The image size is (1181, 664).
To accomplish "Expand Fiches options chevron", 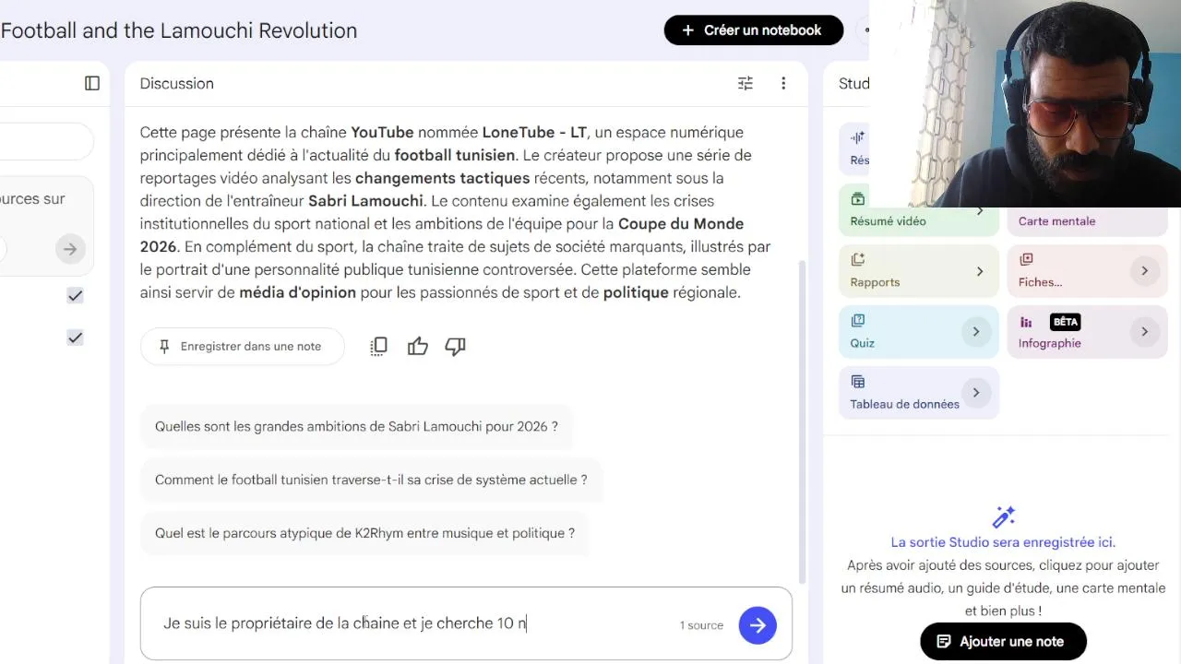I will 1144,270.
